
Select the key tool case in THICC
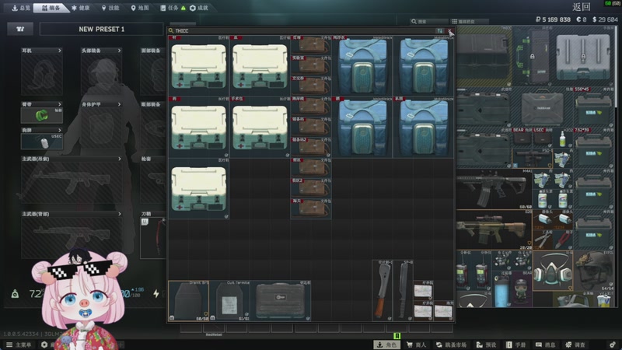click(x=281, y=300)
